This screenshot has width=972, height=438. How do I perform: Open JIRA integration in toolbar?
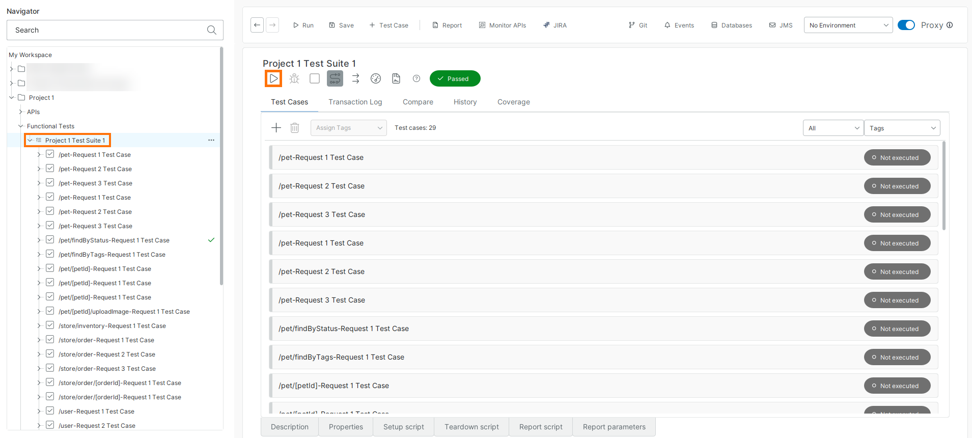click(x=555, y=25)
